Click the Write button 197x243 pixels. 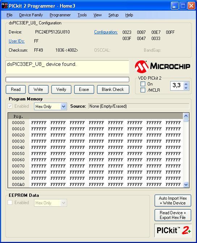pyautogui.click(x=38, y=89)
